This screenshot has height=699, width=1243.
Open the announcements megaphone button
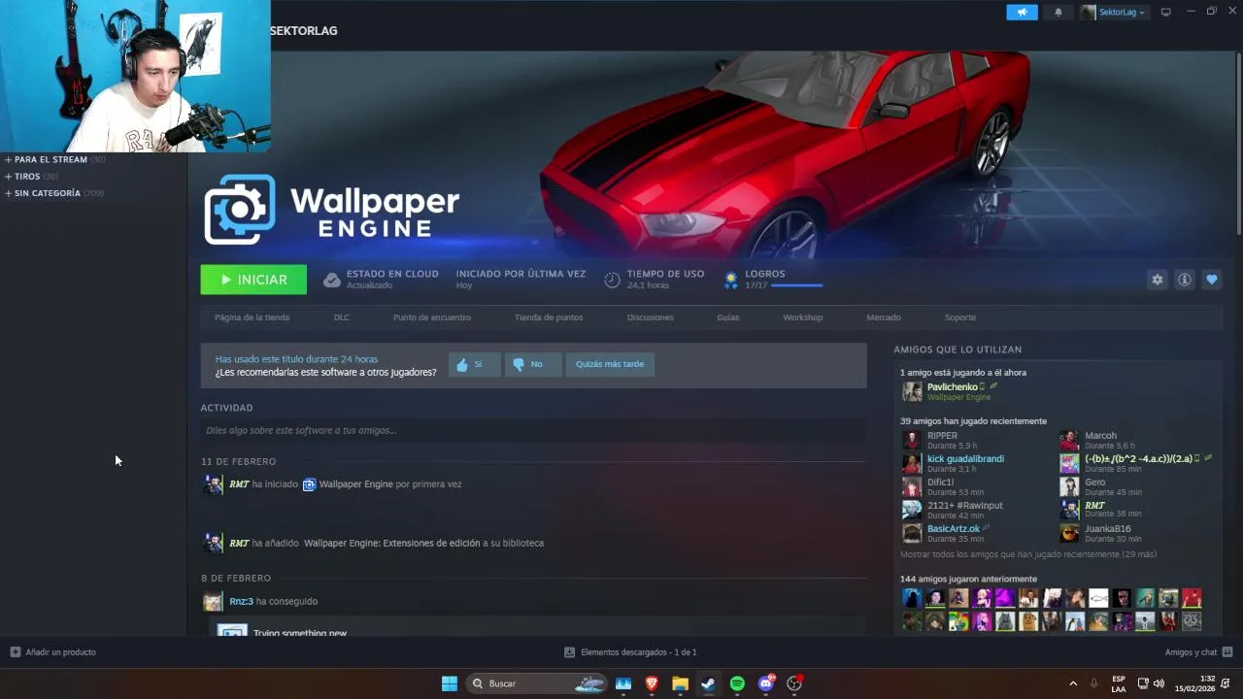click(1022, 12)
